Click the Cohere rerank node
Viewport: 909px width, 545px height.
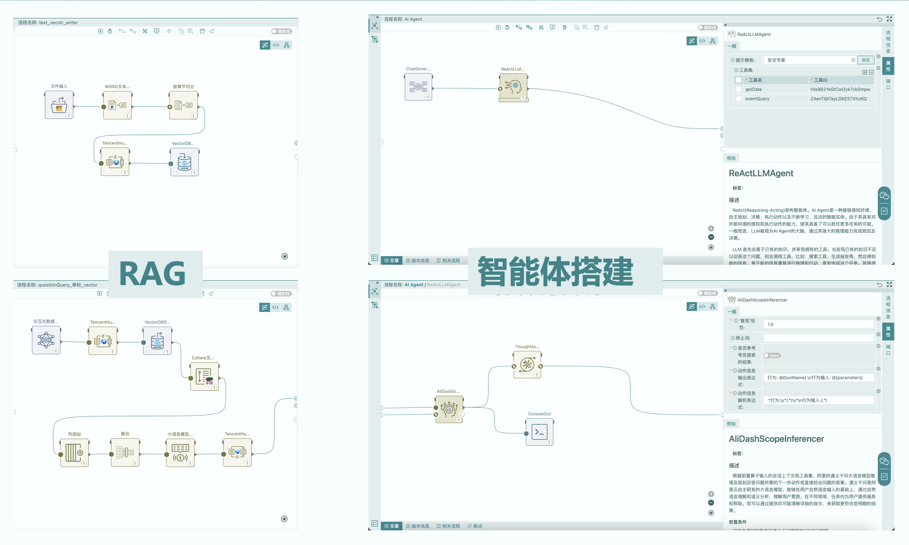tap(204, 376)
